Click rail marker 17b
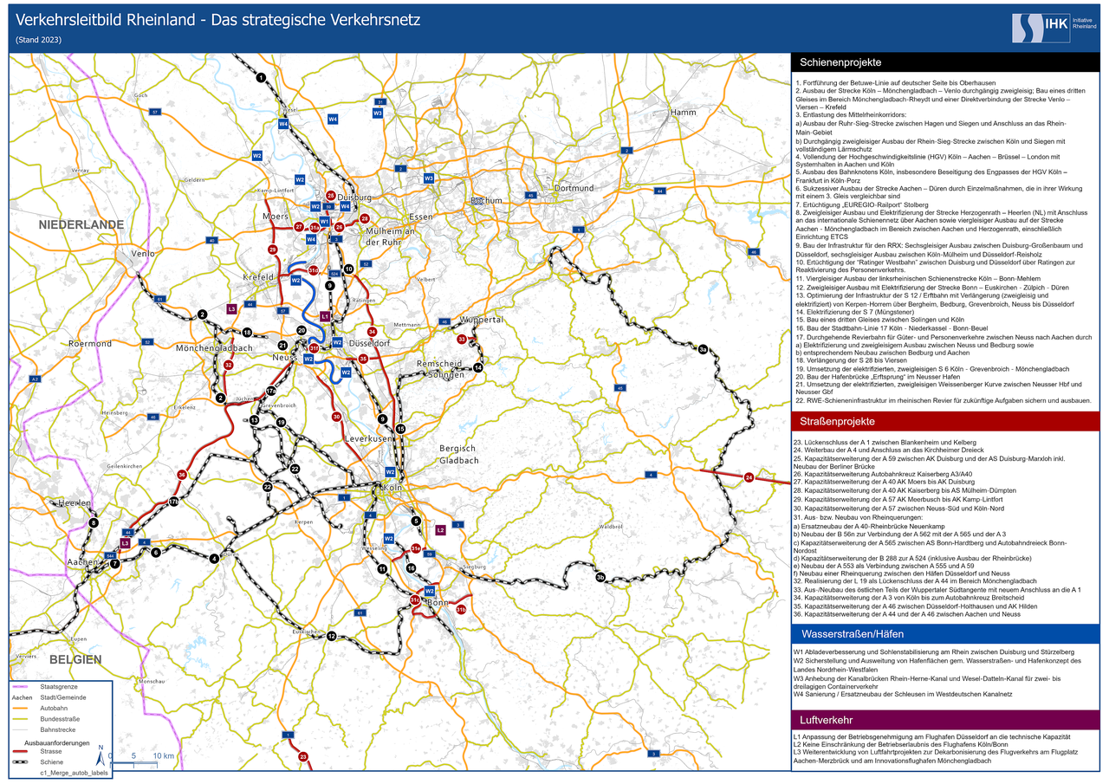 click(173, 502)
